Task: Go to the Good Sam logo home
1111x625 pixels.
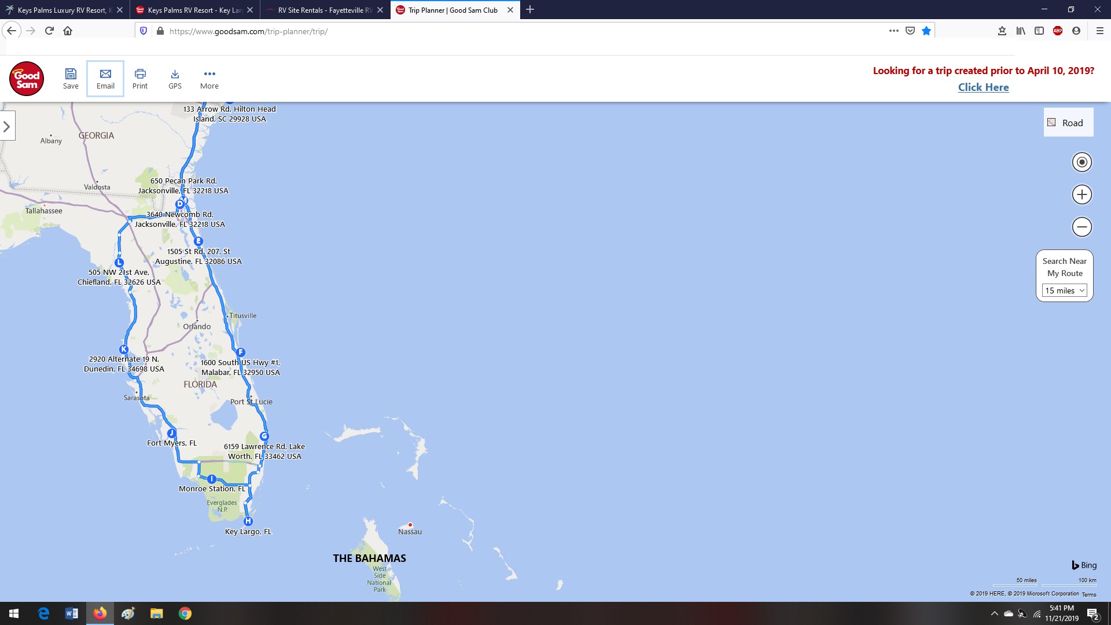Action: (27, 79)
